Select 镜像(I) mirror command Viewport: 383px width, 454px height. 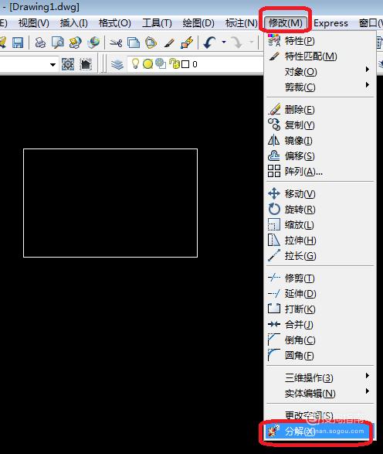pos(320,141)
